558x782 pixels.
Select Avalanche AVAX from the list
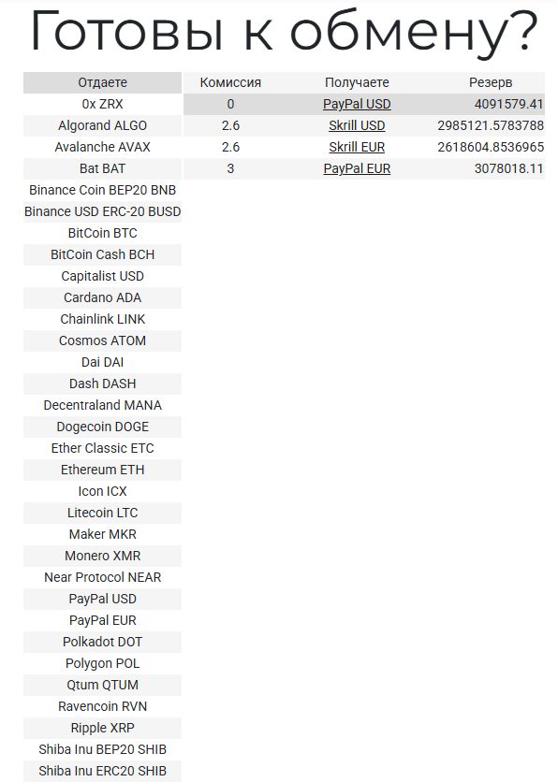click(102, 147)
